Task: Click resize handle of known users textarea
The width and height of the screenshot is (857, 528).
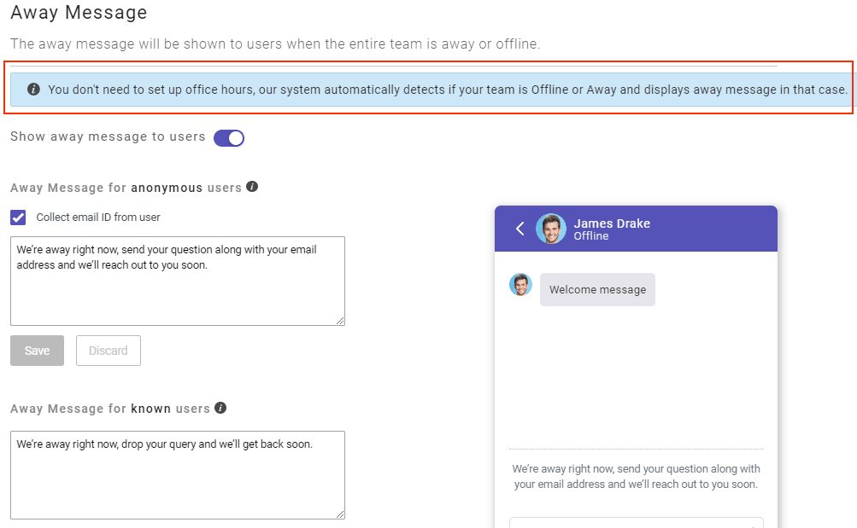Action: [340, 514]
